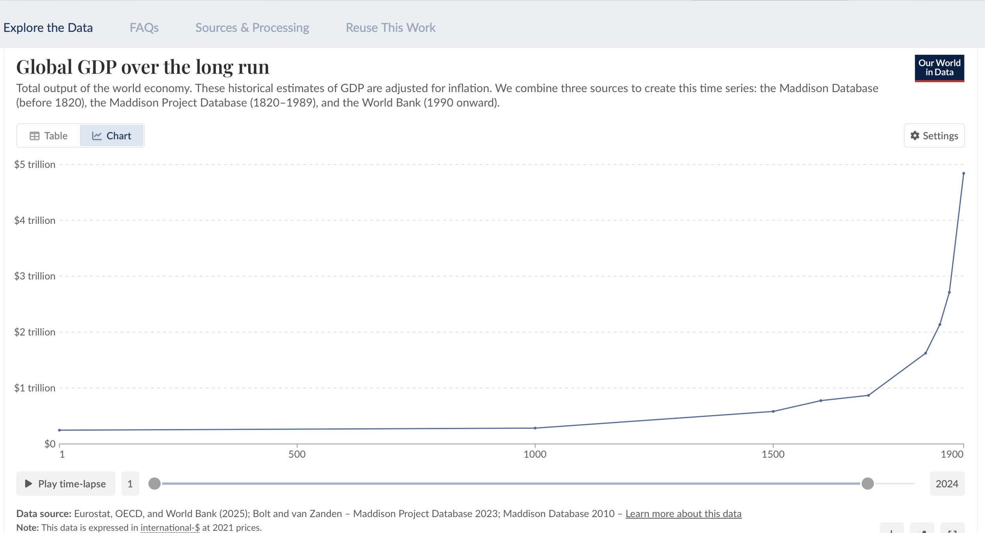Click the left timeline slider handle

click(154, 483)
